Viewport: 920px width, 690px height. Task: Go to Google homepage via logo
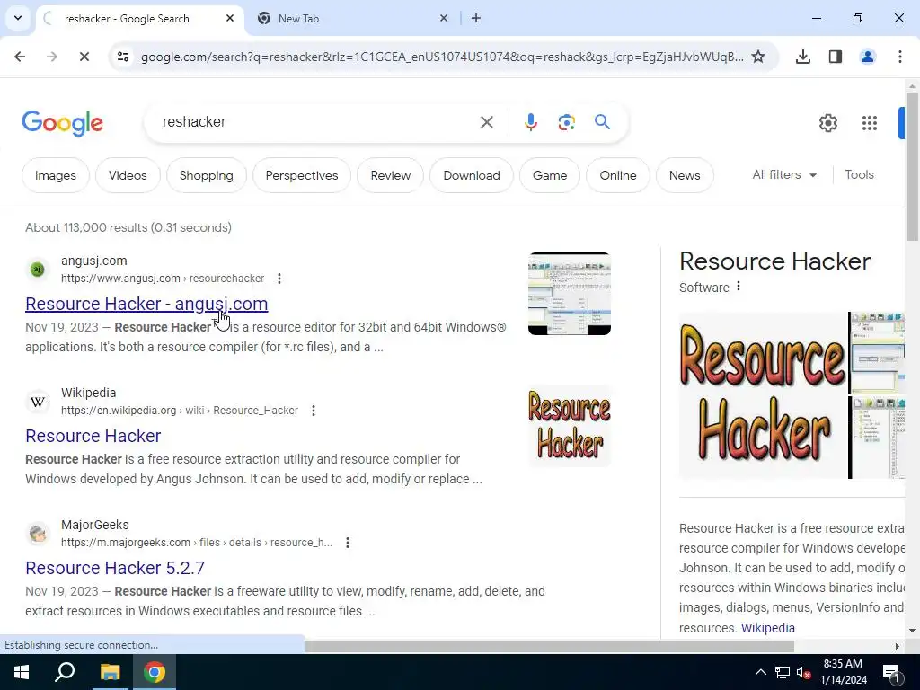[62, 123]
